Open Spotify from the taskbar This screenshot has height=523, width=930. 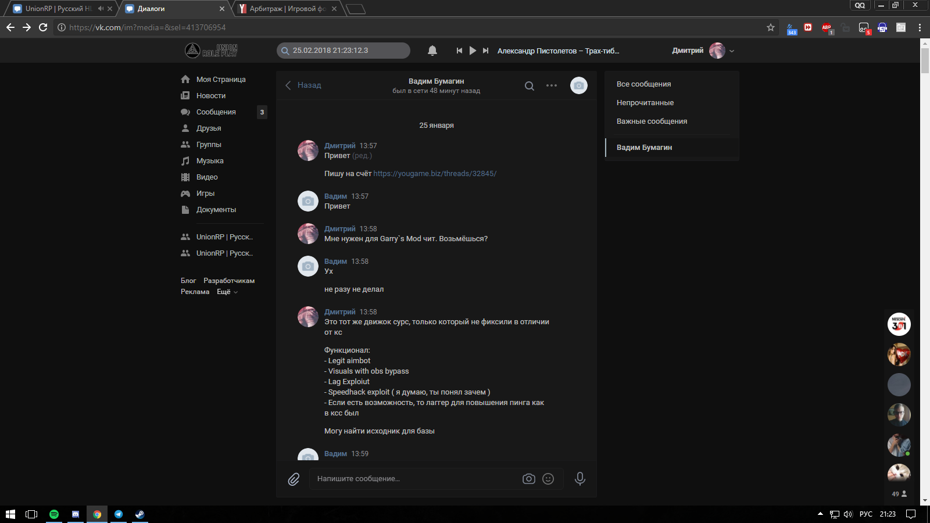(54, 514)
